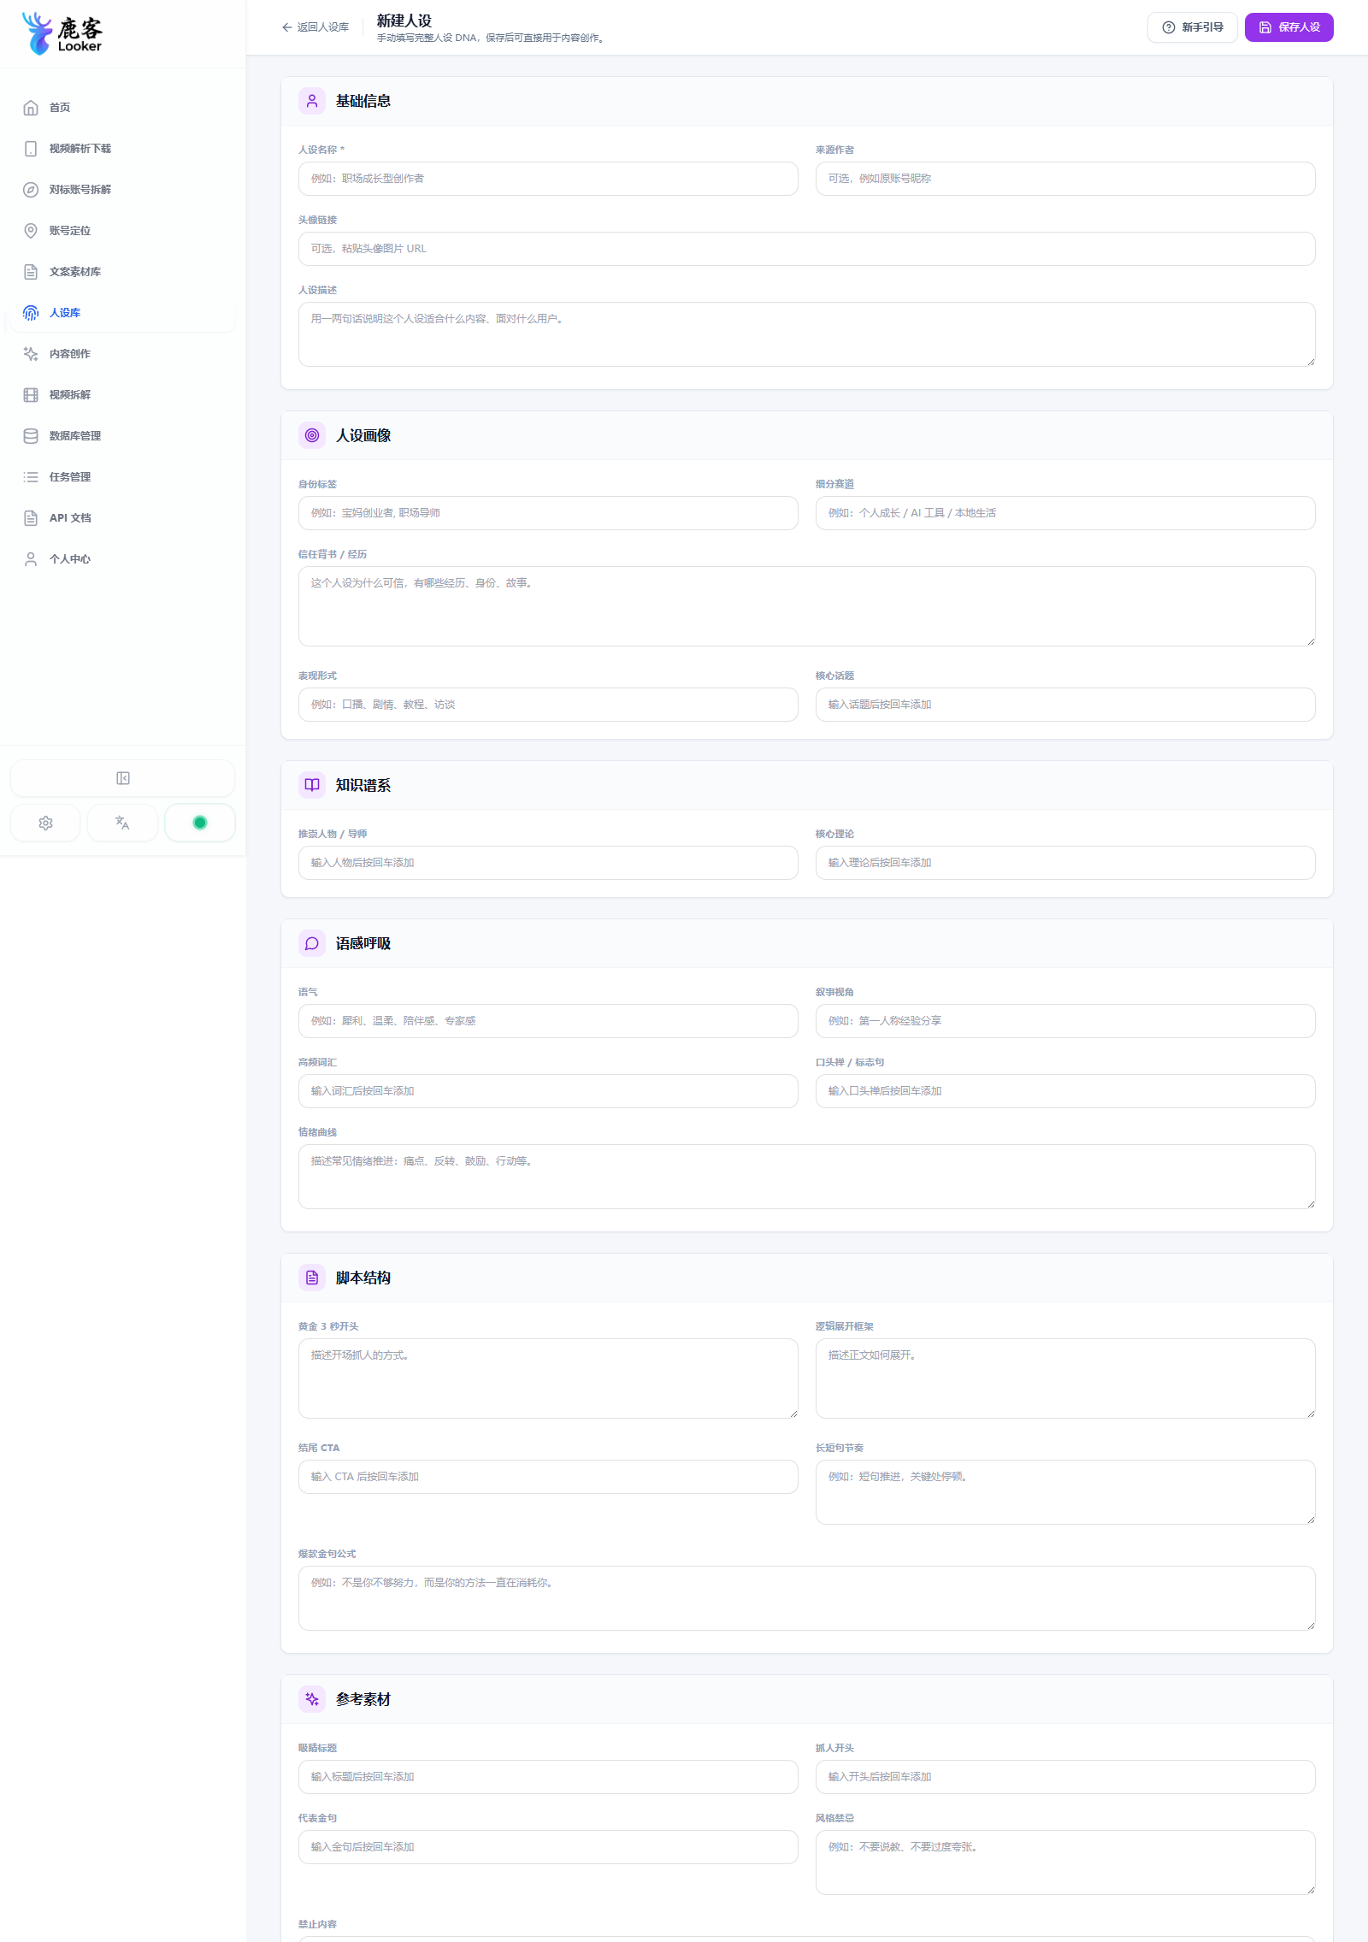Click the 情绪曲线 text area

tap(806, 1177)
